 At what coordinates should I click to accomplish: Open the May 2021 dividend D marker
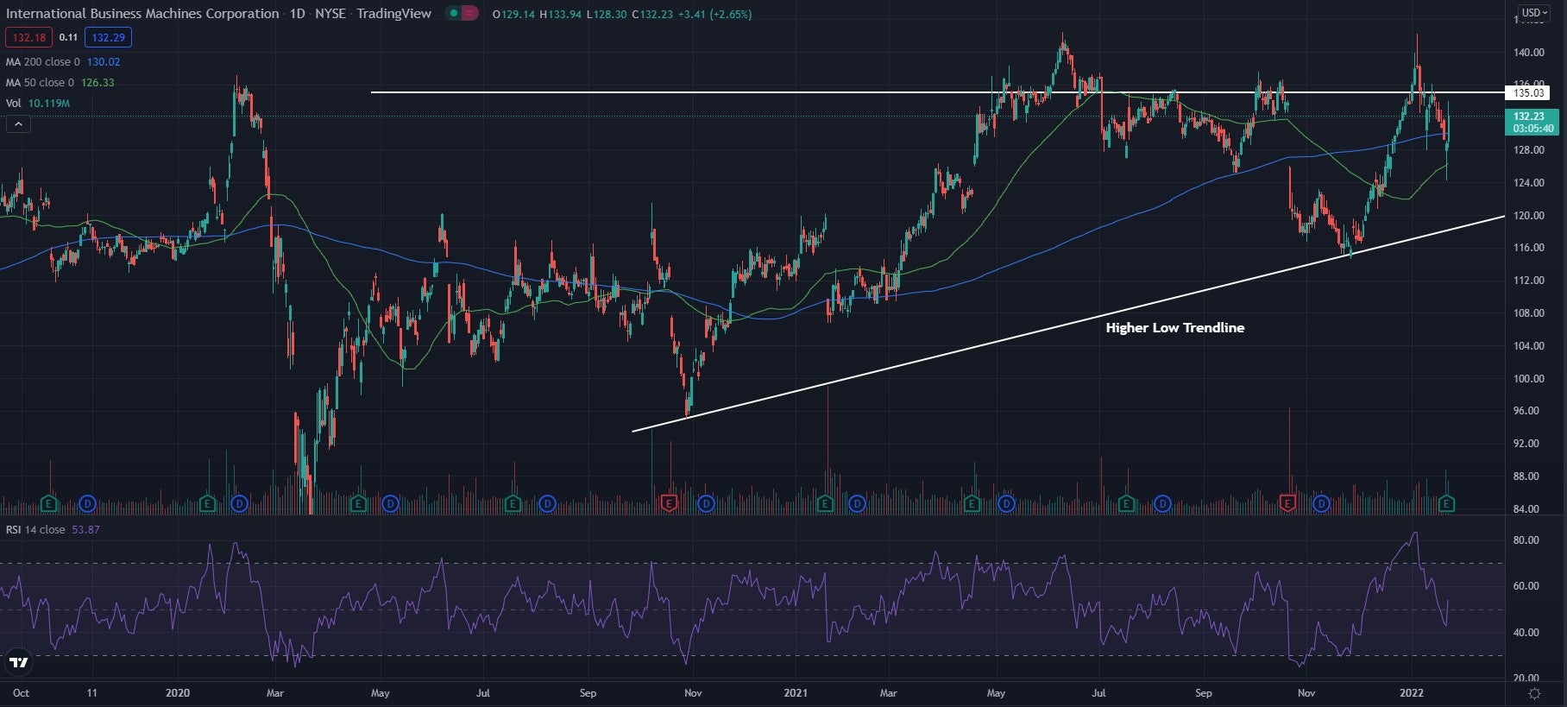tap(1006, 503)
